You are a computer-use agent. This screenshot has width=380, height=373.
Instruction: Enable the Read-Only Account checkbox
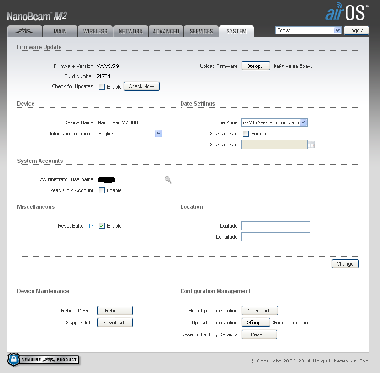(x=102, y=190)
